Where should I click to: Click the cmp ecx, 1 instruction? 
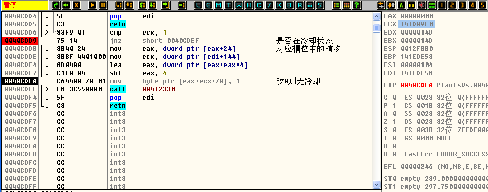pyautogui.click(x=139, y=33)
